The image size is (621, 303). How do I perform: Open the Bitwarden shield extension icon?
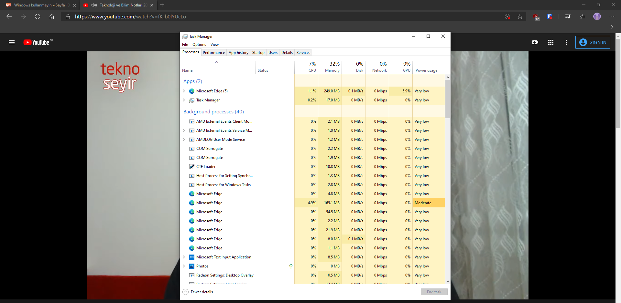550,16
